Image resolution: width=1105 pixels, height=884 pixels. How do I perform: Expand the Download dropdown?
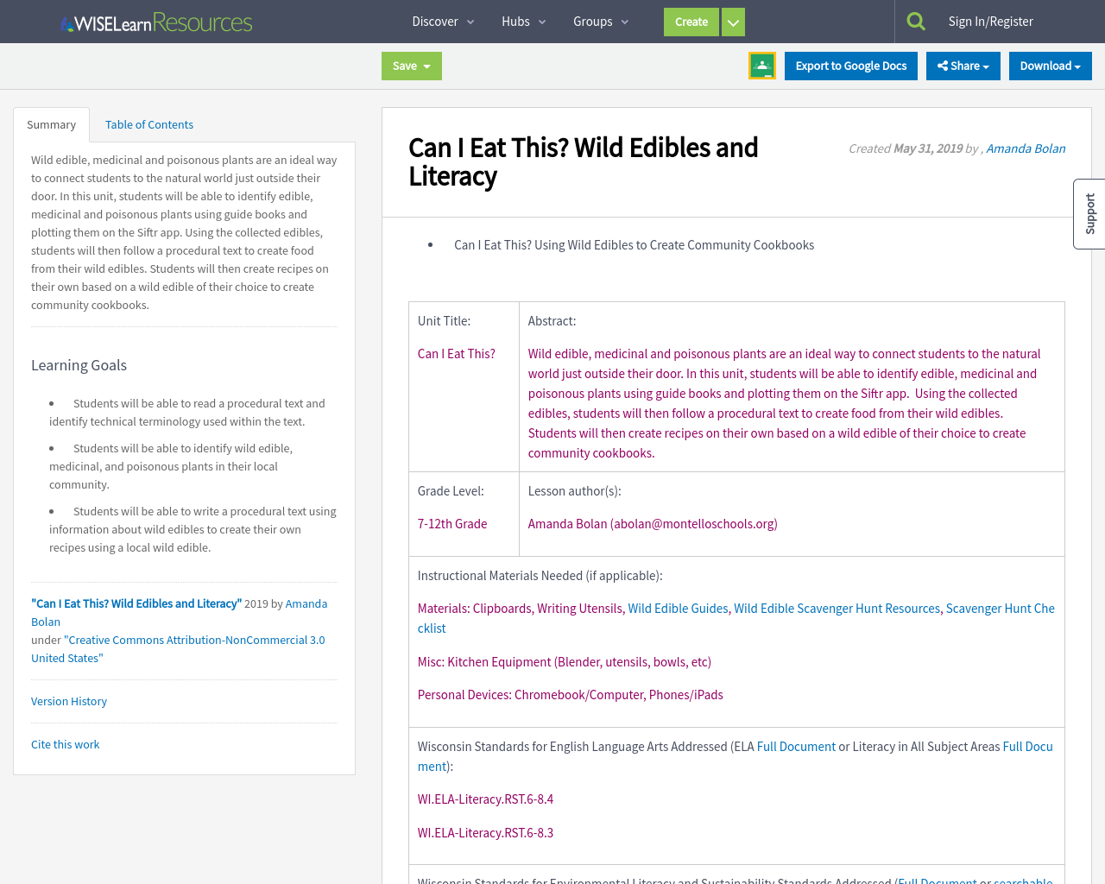[x=1050, y=65]
